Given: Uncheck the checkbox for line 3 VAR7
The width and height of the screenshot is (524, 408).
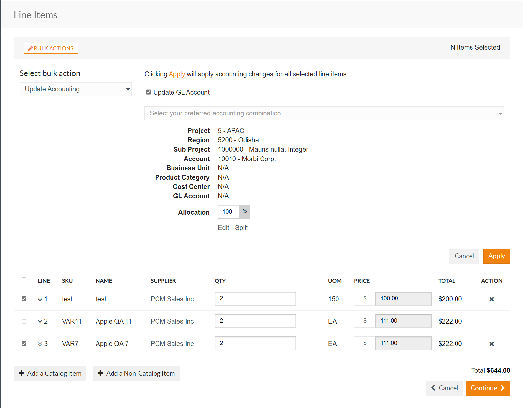Looking at the screenshot, I should pyautogui.click(x=24, y=344).
